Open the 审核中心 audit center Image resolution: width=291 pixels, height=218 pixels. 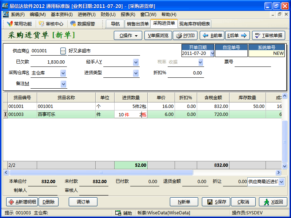[x=51, y=24]
